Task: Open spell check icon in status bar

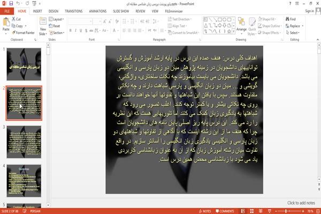Action: coord(25,211)
